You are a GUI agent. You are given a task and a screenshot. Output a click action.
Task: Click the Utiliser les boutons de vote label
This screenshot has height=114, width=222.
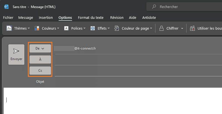tap(210, 28)
